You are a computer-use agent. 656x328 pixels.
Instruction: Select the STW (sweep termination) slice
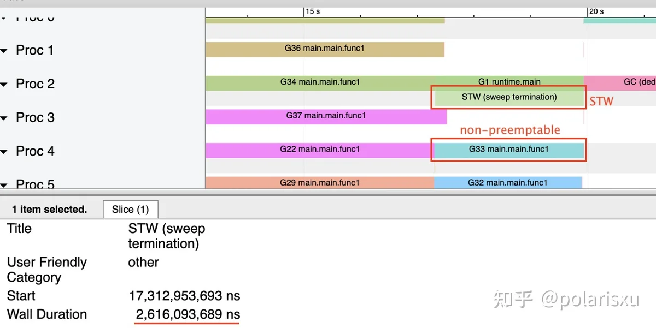pos(509,98)
